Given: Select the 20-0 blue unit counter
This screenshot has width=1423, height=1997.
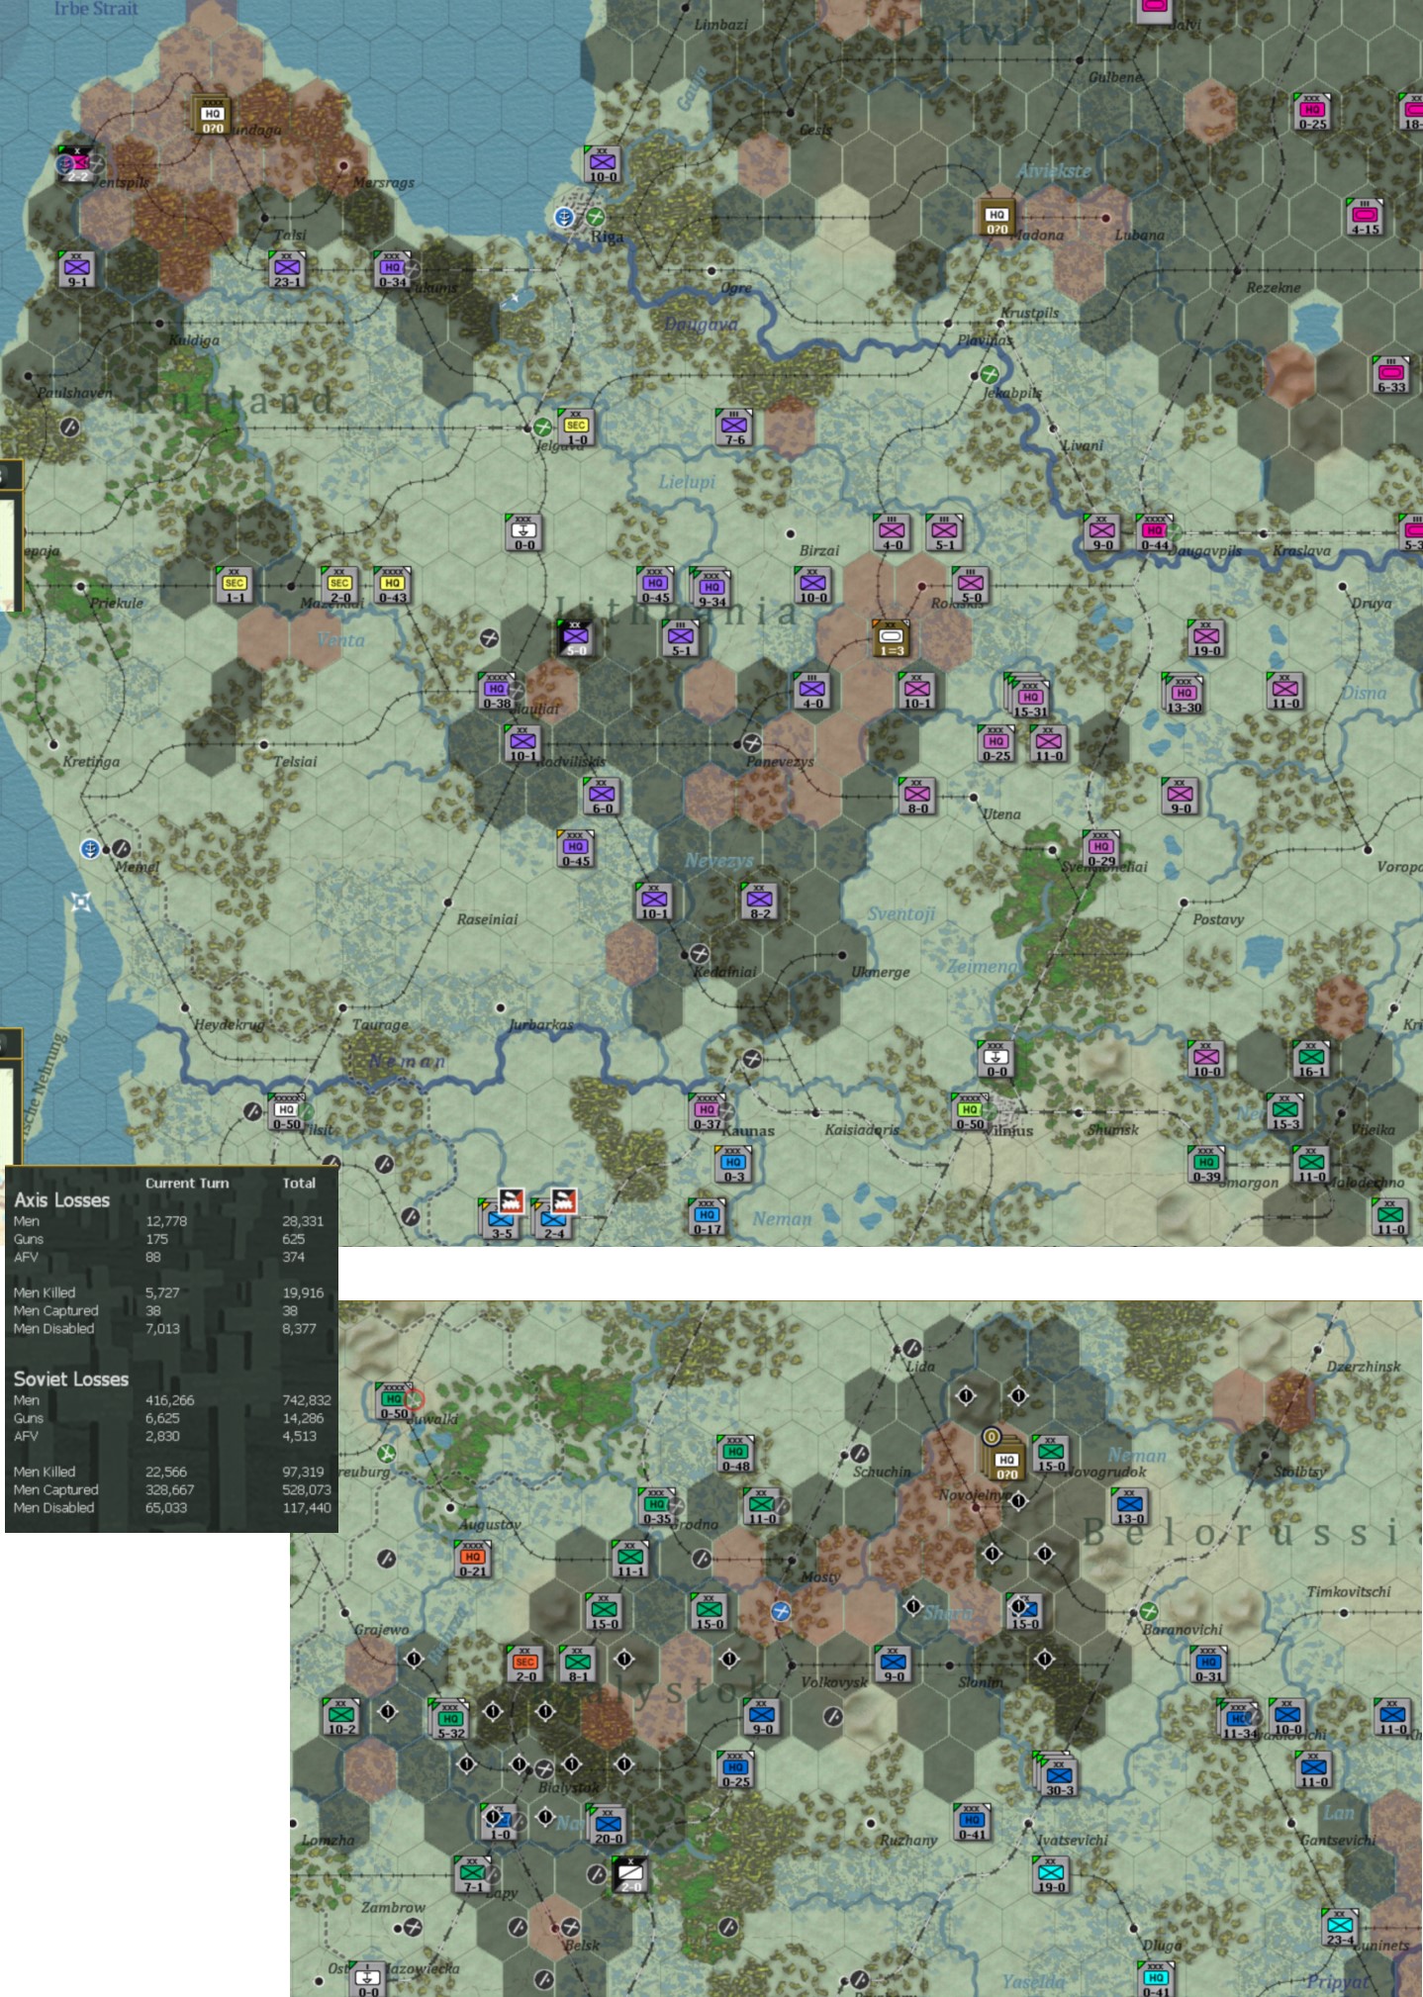Looking at the screenshot, I should (608, 1826).
